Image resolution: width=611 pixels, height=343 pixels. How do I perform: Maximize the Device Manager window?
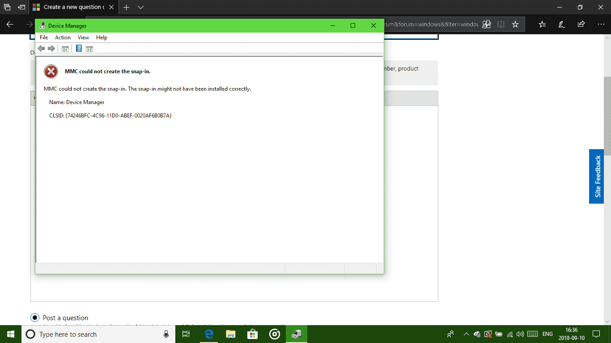(x=353, y=25)
